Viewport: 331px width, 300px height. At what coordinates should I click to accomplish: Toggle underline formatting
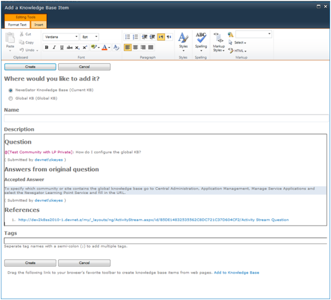pos(61,48)
